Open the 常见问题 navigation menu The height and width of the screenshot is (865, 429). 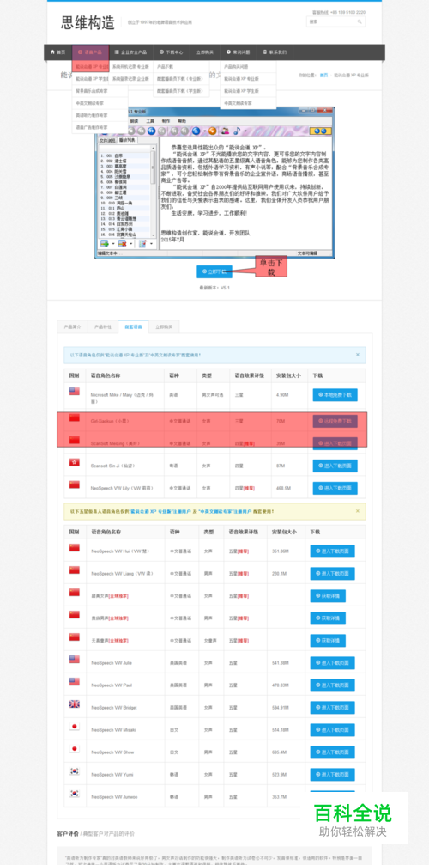coord(238,52)
